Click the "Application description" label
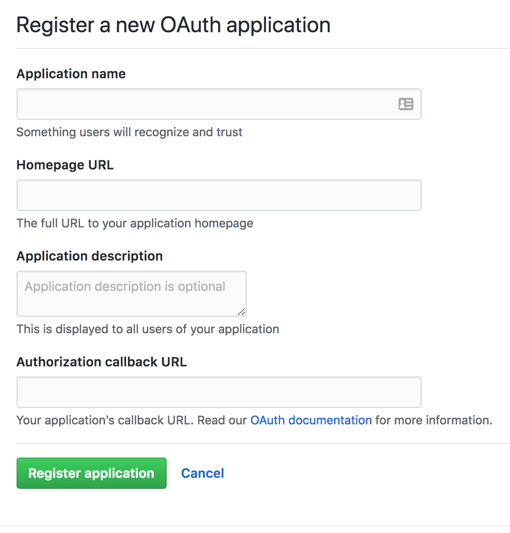This screenshot has height=533, width=510. (x=89, y=256)
